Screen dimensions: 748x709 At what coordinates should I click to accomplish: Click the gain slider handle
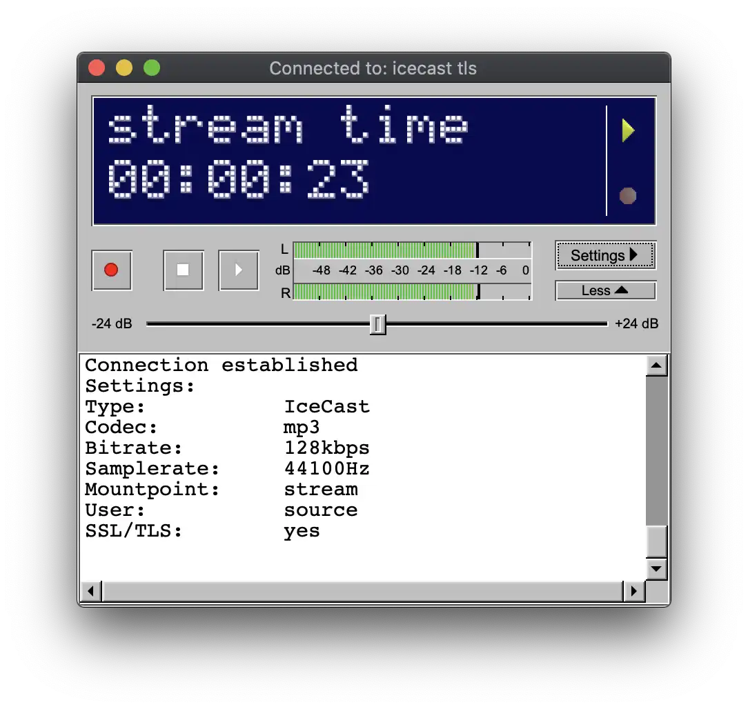378,323
